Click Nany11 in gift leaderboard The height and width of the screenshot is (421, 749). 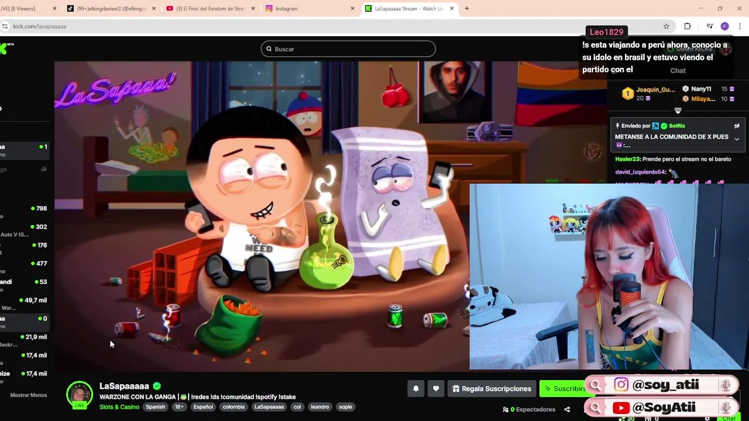(701, 89)
